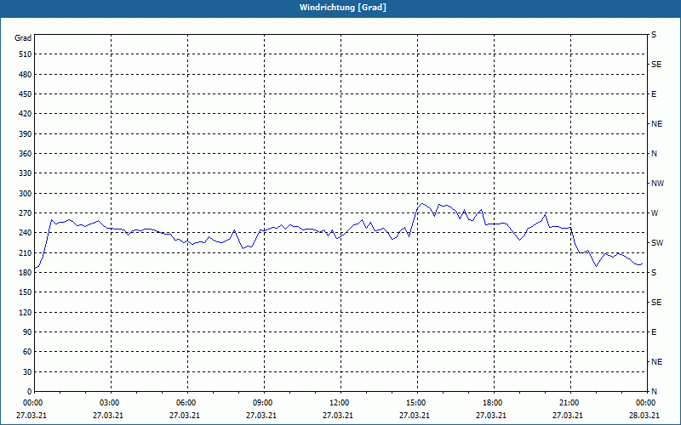This screenshot has height=425, width=681.
Task: Pick the SW compass direction label
Action: (657, 243)
